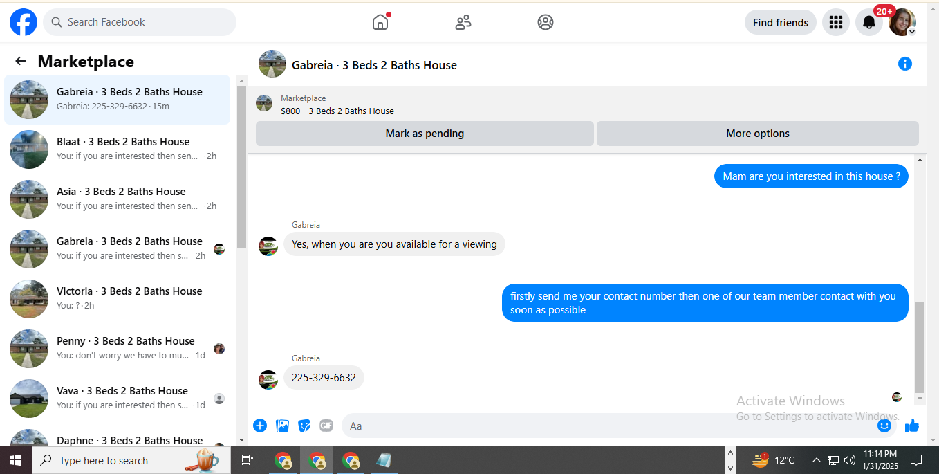The width and height of the screenshot is (939, 474).
Task: Click the Windows taskbar search box
Action: click(x=131, y=460)
